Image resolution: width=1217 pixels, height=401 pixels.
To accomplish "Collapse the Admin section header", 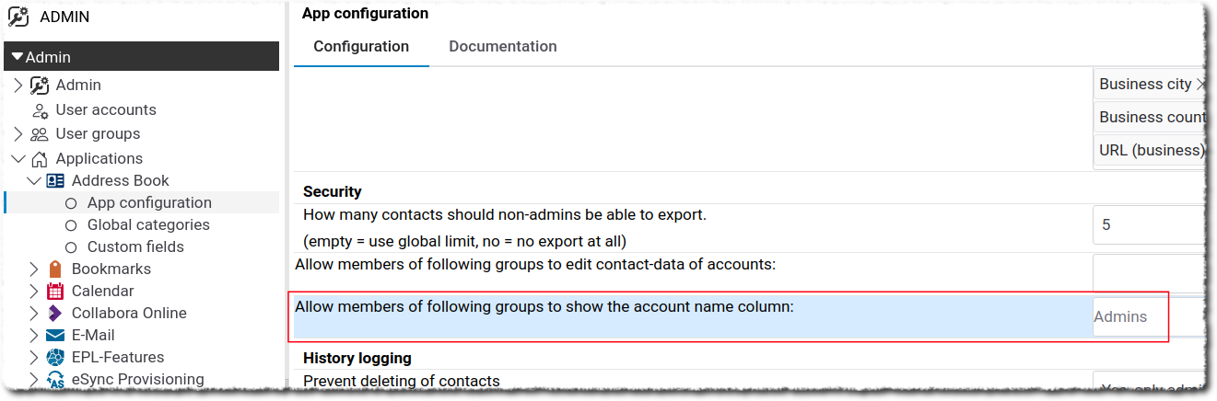I will click(x=18, y=57).
